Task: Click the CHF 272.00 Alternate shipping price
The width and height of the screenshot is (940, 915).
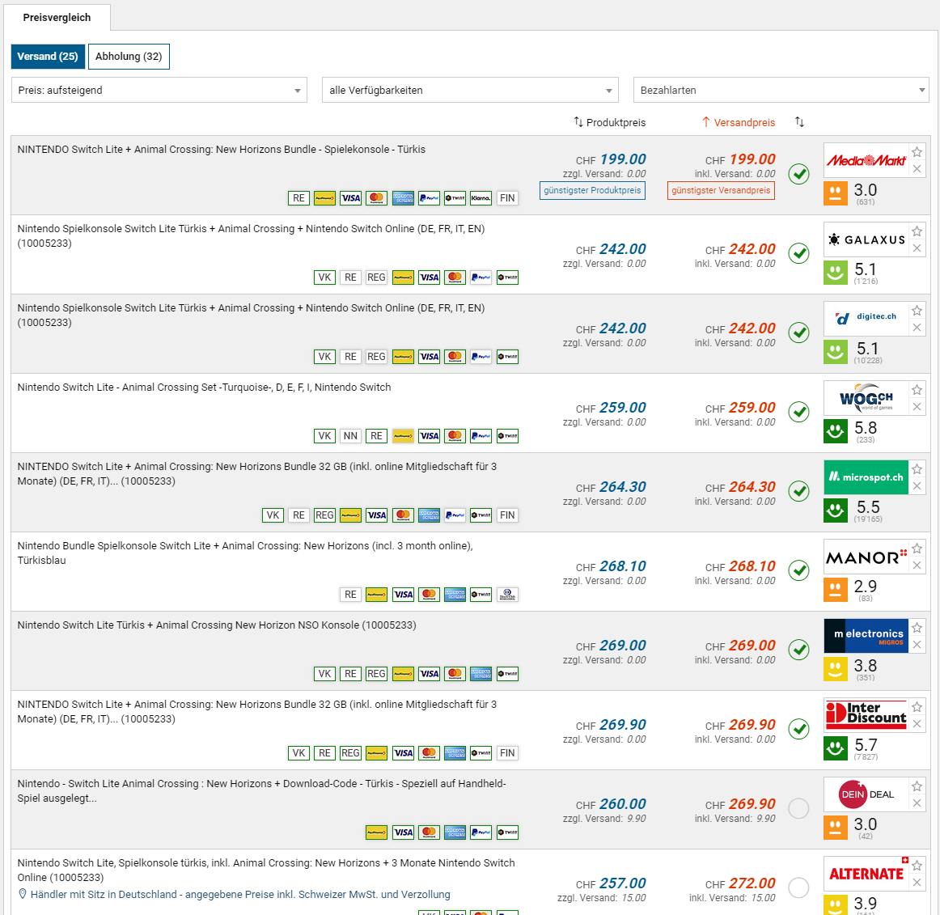Action: (x=740, y=883)
